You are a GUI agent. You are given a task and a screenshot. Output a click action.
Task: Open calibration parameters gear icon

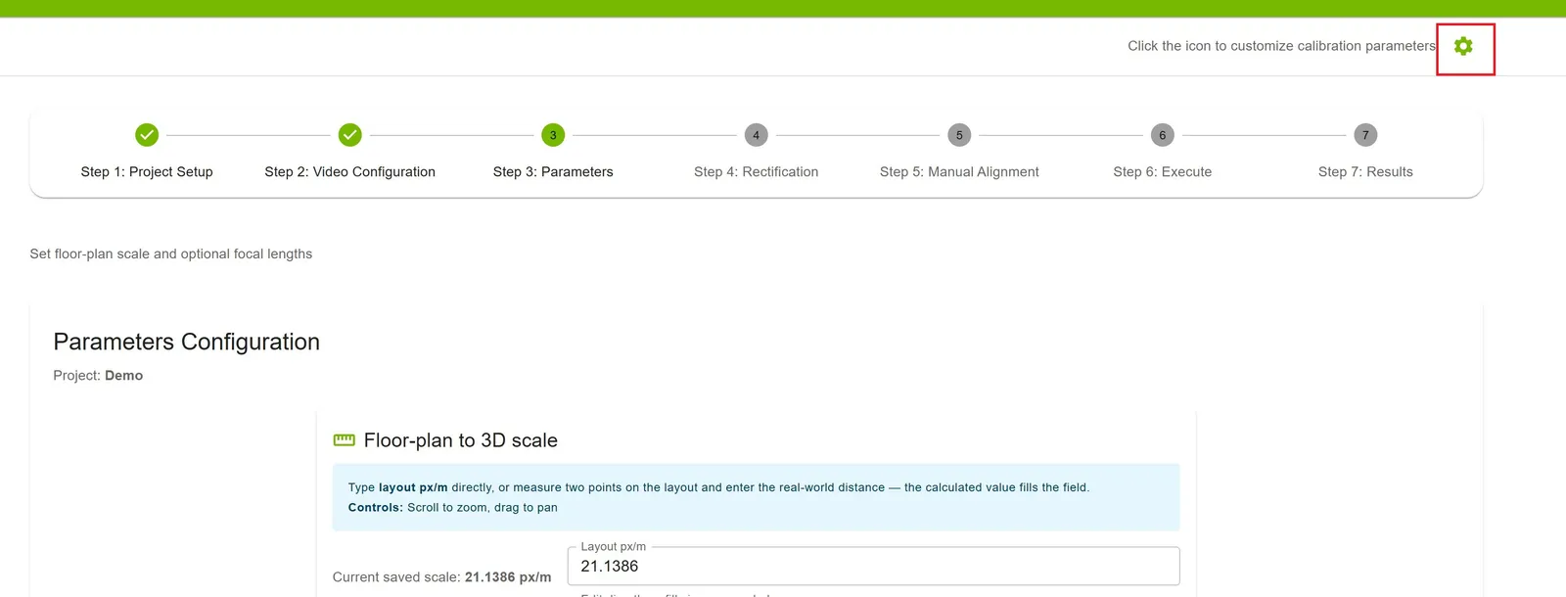point(1463,46)
